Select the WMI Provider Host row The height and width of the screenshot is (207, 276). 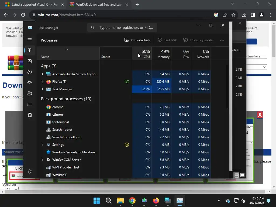(x=124, y=167)
